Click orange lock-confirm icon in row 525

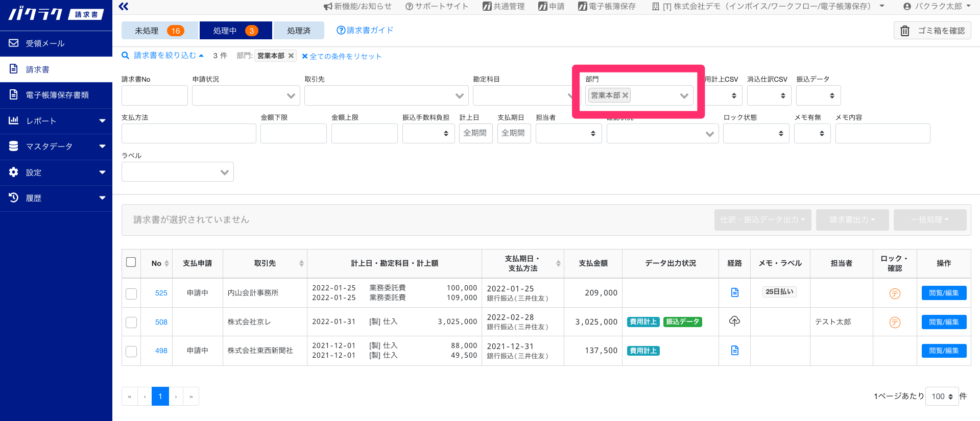894,293
